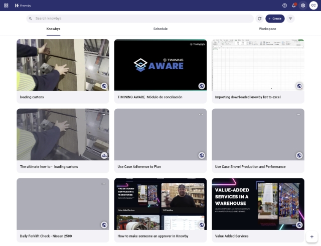Open 'Use Case Shovel Production and Performance' title
The image size is (321, 246).
pos(250,167)
